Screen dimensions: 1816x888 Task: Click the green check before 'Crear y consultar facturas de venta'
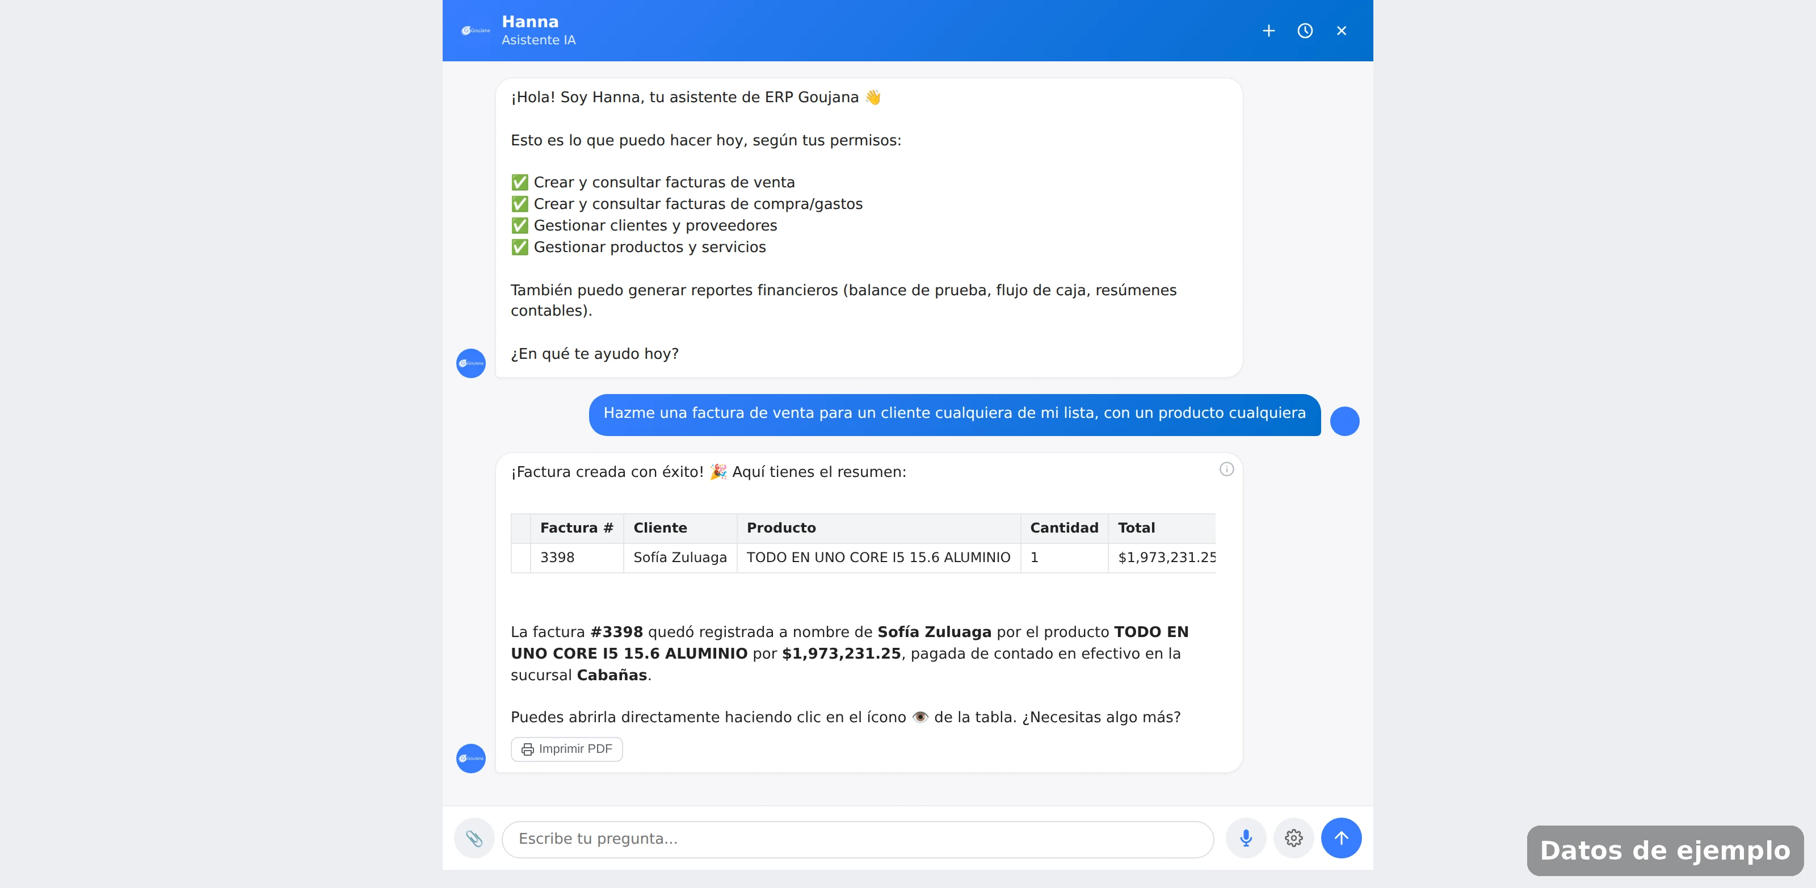click(520, 182)
